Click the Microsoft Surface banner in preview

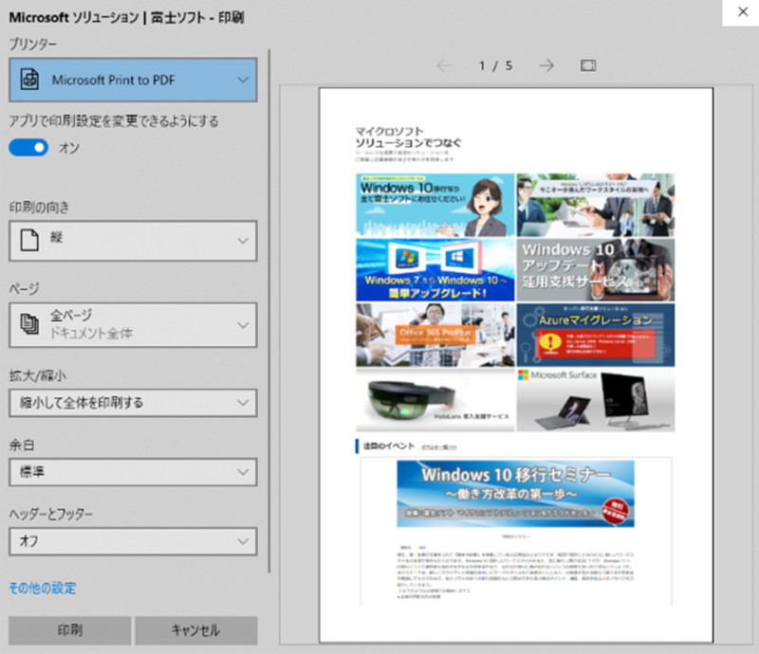point(596,400)
